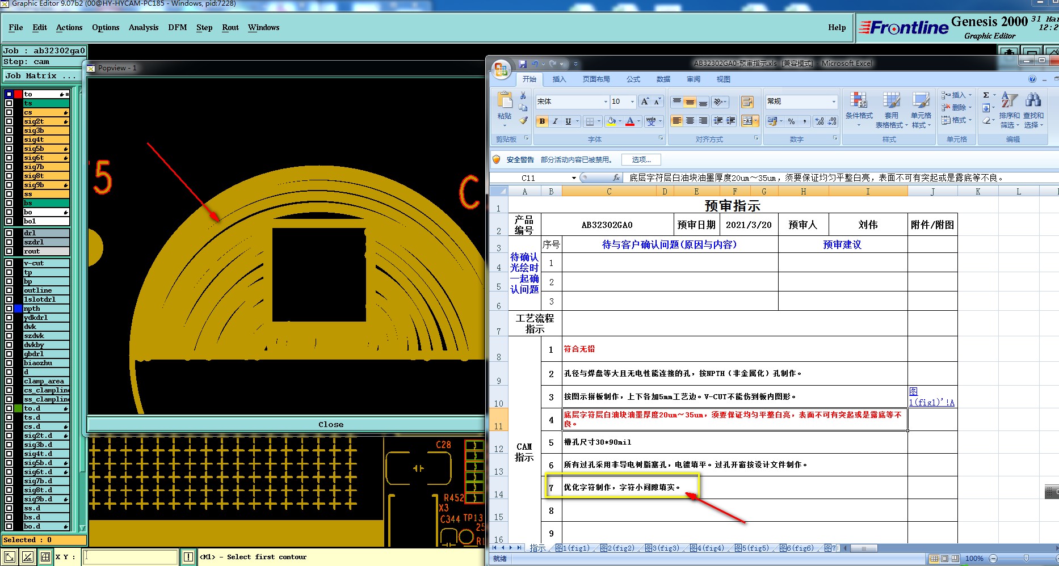Increase font size with the large A icon
Screen dimensions: 1059x566
coord(645,102)
